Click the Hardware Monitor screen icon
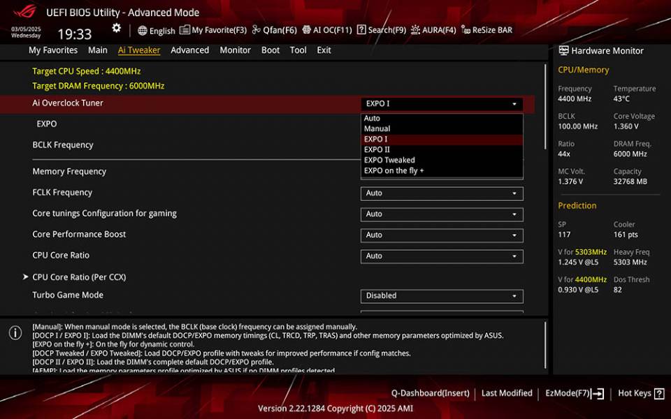 (563, 50)
